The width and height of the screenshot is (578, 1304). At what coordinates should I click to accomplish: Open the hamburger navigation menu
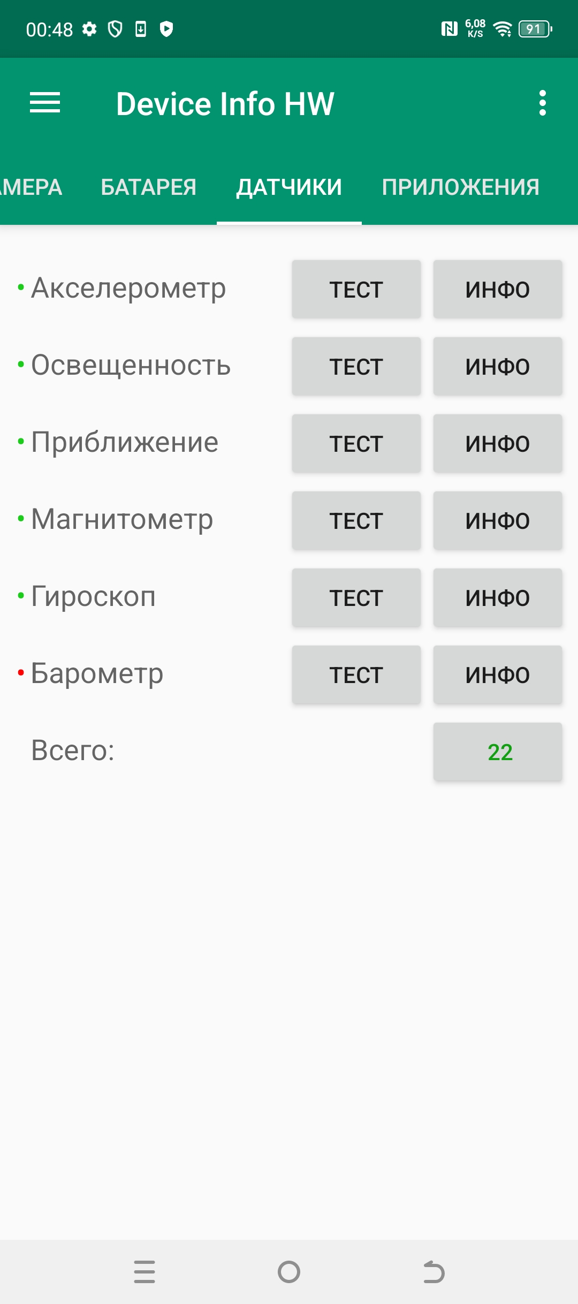(x=45, y=103)
